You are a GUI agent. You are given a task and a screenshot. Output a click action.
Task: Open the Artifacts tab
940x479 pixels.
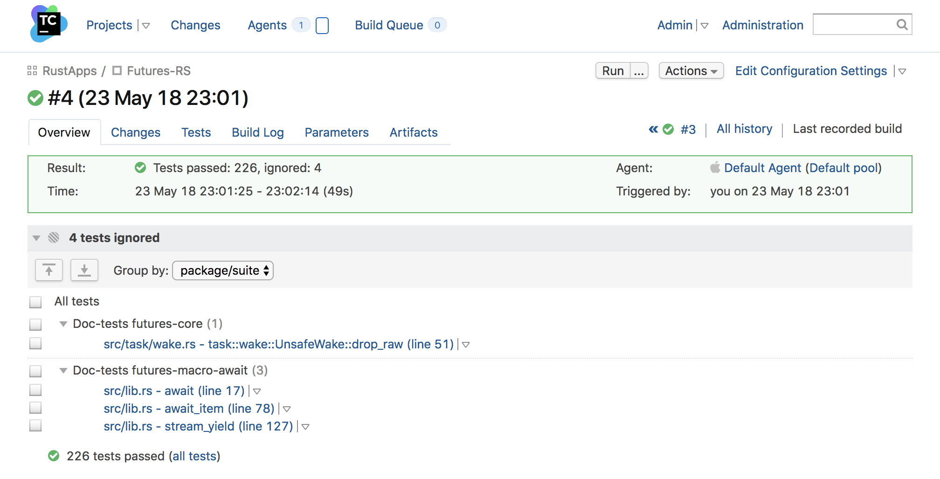click(414, 132)
